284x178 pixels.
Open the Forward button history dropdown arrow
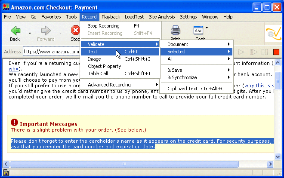click(60, 33)
